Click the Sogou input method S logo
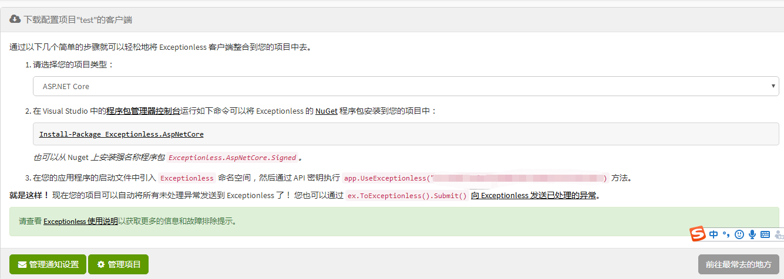The height and width of the screenshot is (279, 784). tap(697, 234)
